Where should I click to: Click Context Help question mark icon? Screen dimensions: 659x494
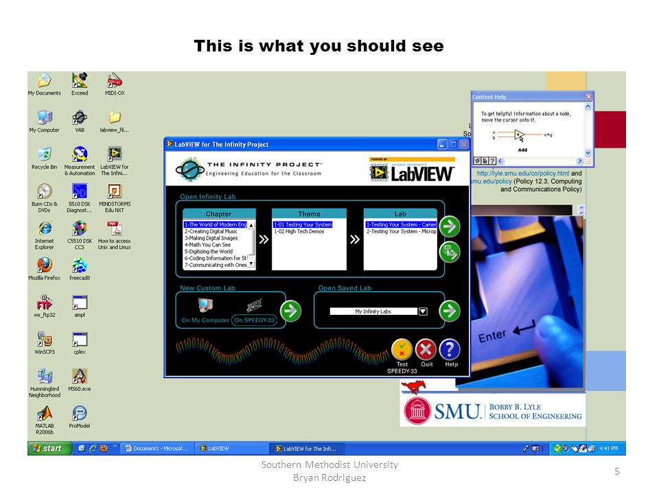click(x=492, y=161)
